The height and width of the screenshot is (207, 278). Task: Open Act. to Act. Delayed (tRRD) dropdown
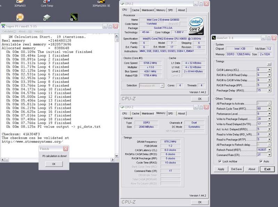pos(269,129)
